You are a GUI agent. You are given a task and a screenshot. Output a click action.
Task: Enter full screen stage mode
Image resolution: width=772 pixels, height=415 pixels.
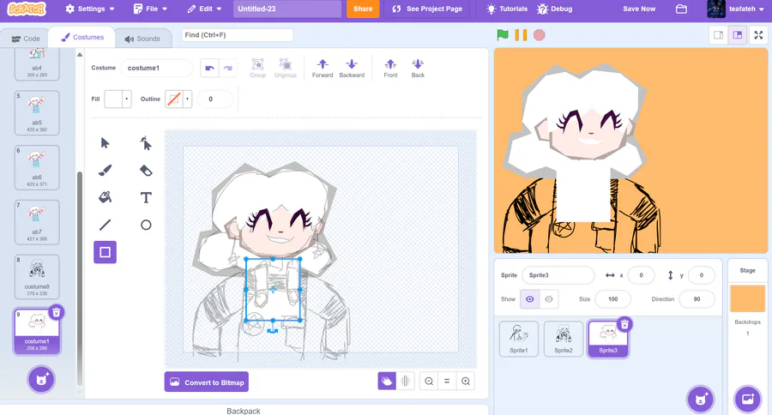758,35
